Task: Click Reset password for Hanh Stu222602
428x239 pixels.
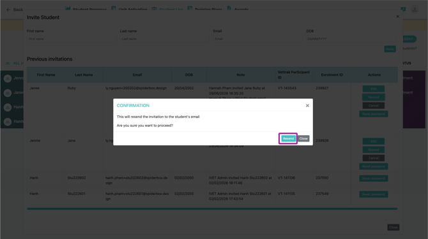Action: [374, 178]
